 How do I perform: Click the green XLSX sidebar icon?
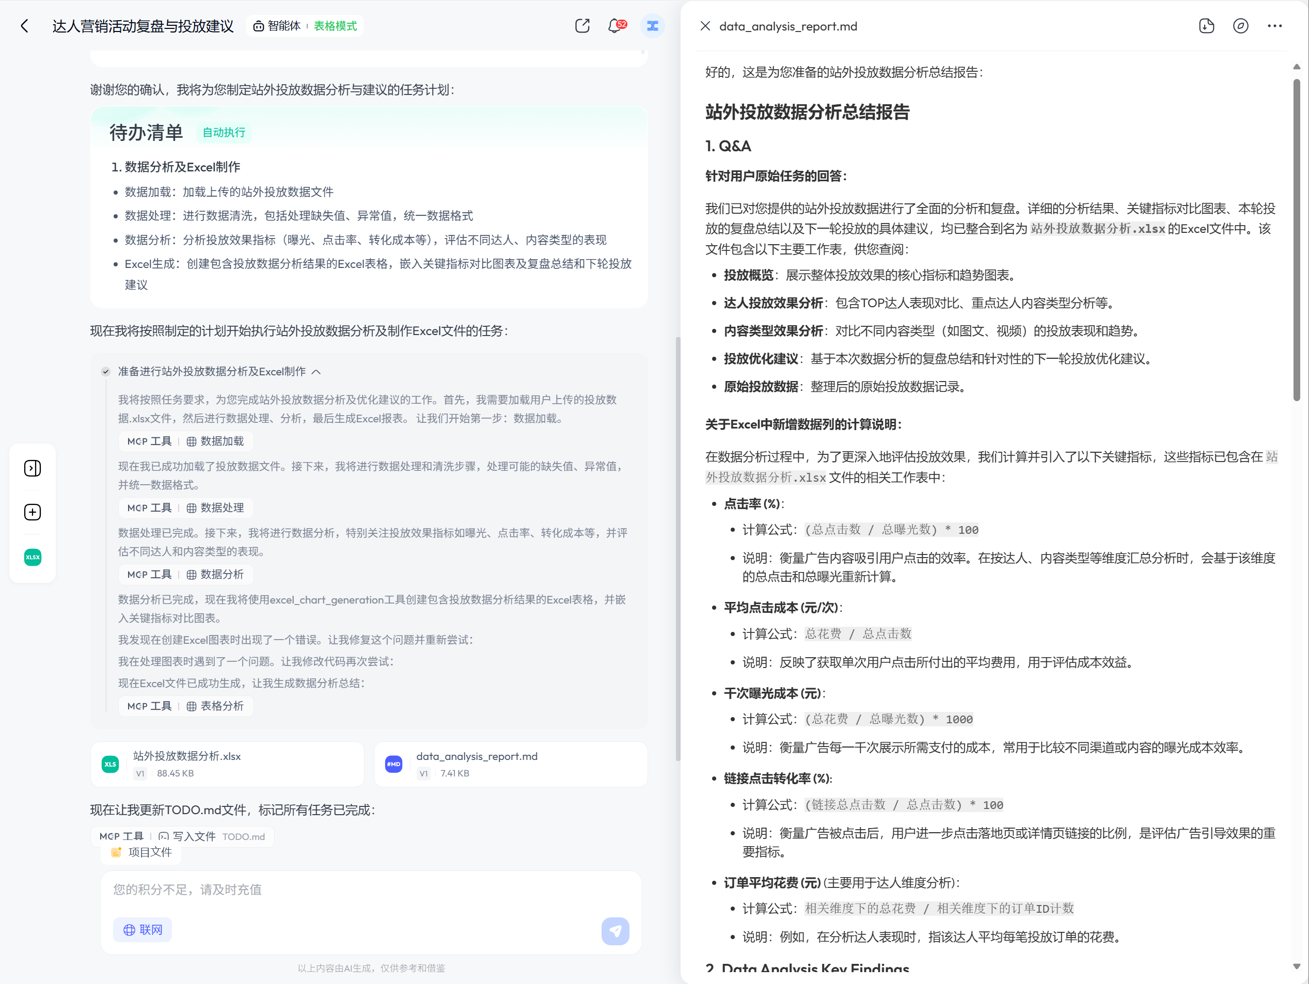[x=33, y=557]
